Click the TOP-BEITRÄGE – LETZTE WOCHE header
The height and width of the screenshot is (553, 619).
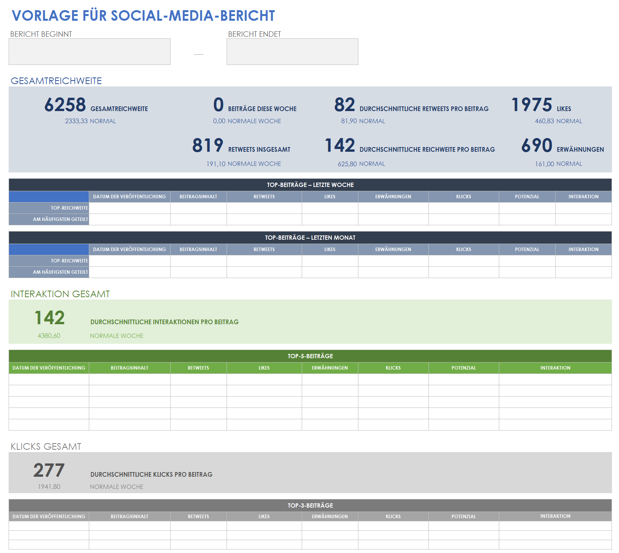tap(310, 185)
